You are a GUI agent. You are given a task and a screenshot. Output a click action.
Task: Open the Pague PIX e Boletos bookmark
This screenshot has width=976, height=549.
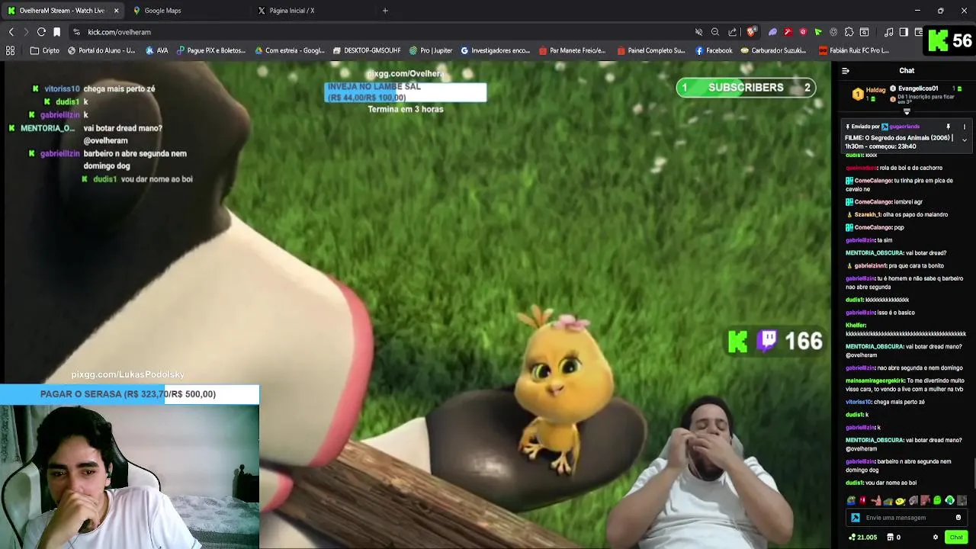click(211, 50)
